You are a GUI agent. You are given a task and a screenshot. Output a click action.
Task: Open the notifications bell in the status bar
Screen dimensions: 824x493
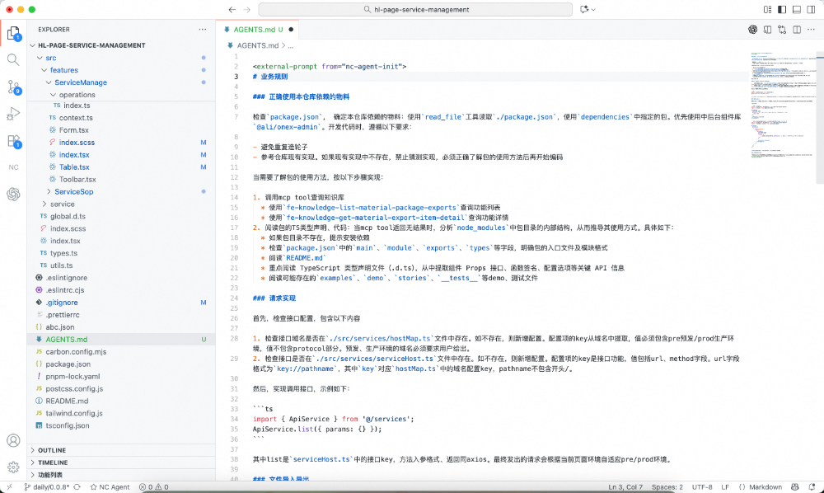(812, 487)
